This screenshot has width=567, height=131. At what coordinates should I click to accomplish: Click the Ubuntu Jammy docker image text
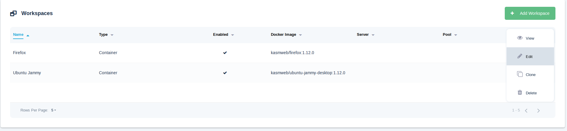[x=308, y=73]
